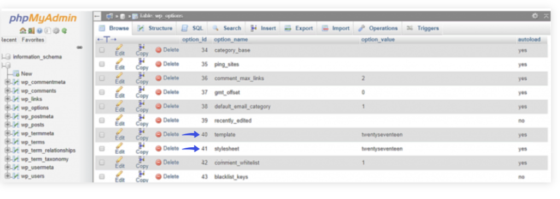This screenshot has height=199, width=560.
Task: Select the gmt_offset row checkbox
Action: coord(102,92)
